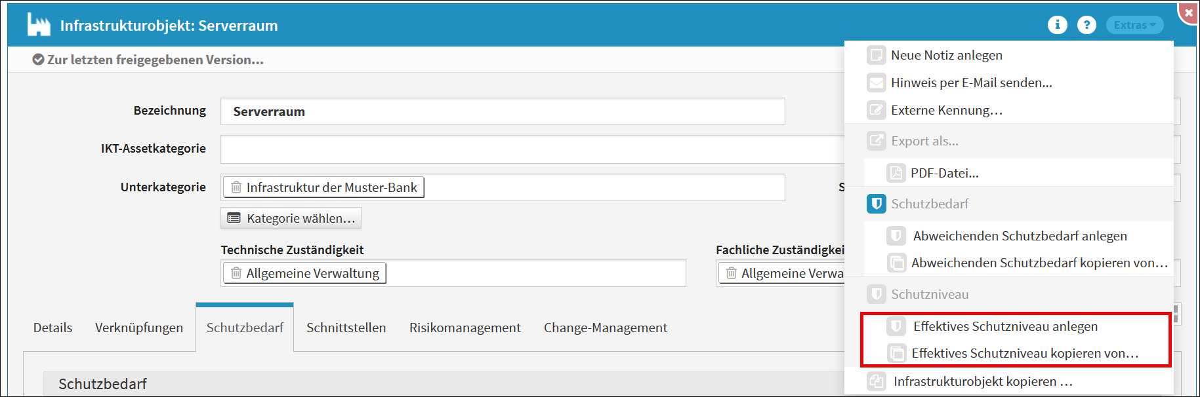
Task: Switch to the Verknüpfungen tab
Action: (x=139, y=328)
